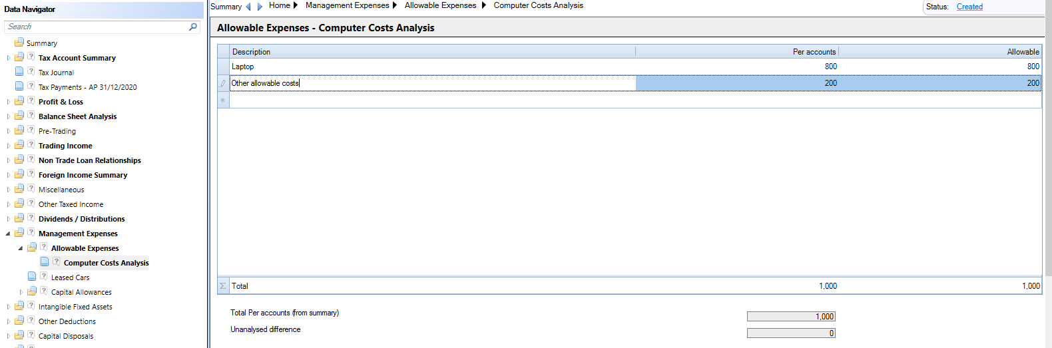Expand the Intangible Fixed Assets node
The image size is (1052, 348).
8,307
